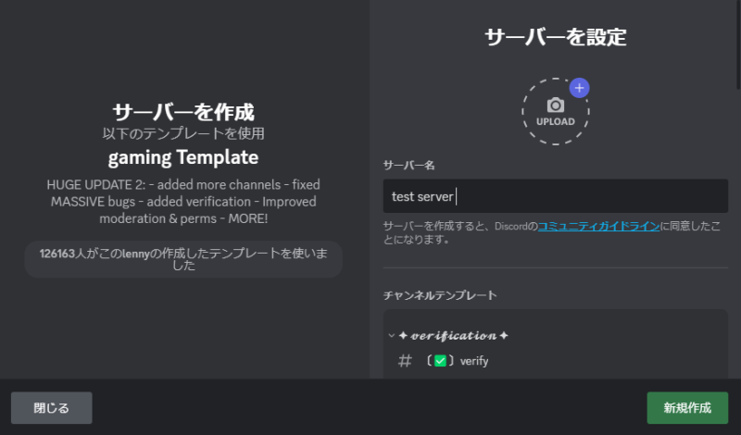This screenshot has width=741, height=435.
Task: Collapse the verification category chevron
Action: (391, 336)
